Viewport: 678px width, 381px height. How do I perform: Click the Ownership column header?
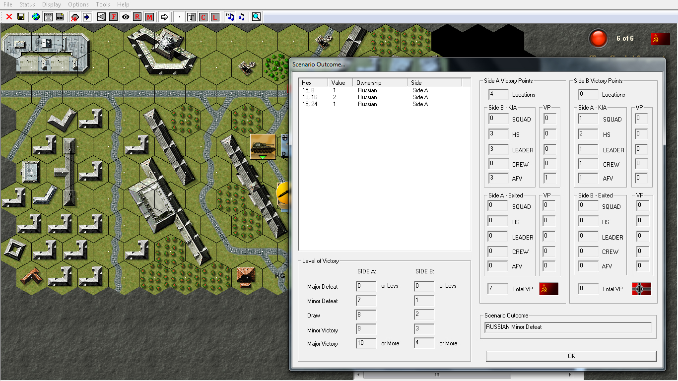[x=380, y=82]
